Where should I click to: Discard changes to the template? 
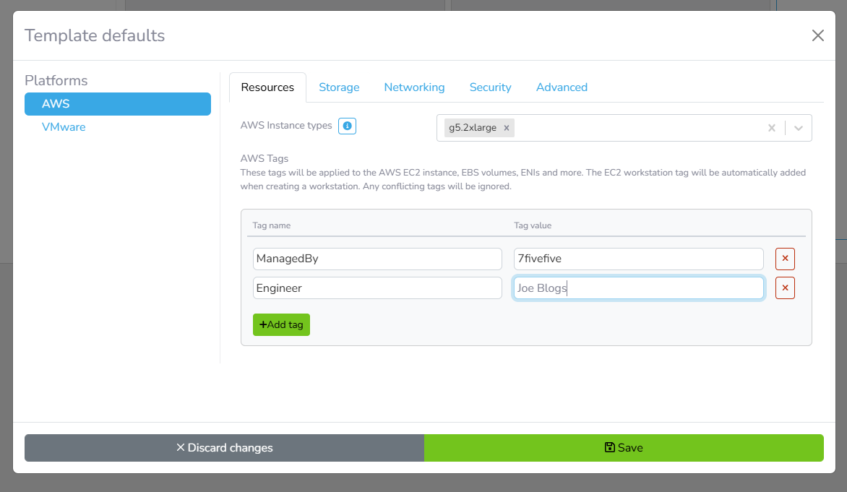click(x=224, y=448)
